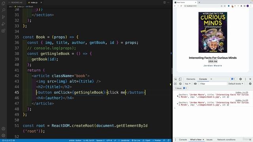Screen dimensions: 253x142
Task: Toggle the browser side panel icon
Action: (x=244, y=6)
